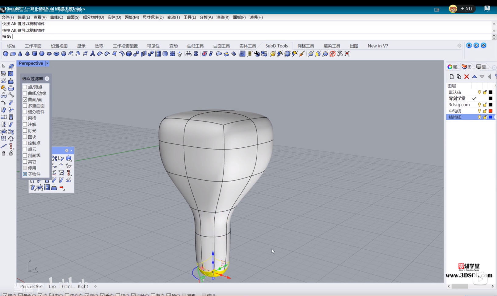Select the 默认值 layer row

(471, 92)
